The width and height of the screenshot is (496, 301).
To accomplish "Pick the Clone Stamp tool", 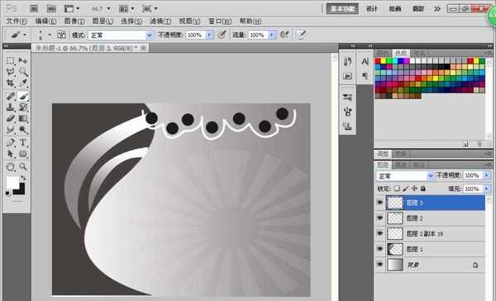I will (11, 107).
